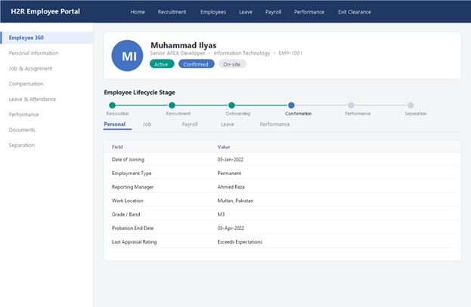The image size is (471, 307).
Task: Click the Employment Type field label
Action: tap(132, 173)
